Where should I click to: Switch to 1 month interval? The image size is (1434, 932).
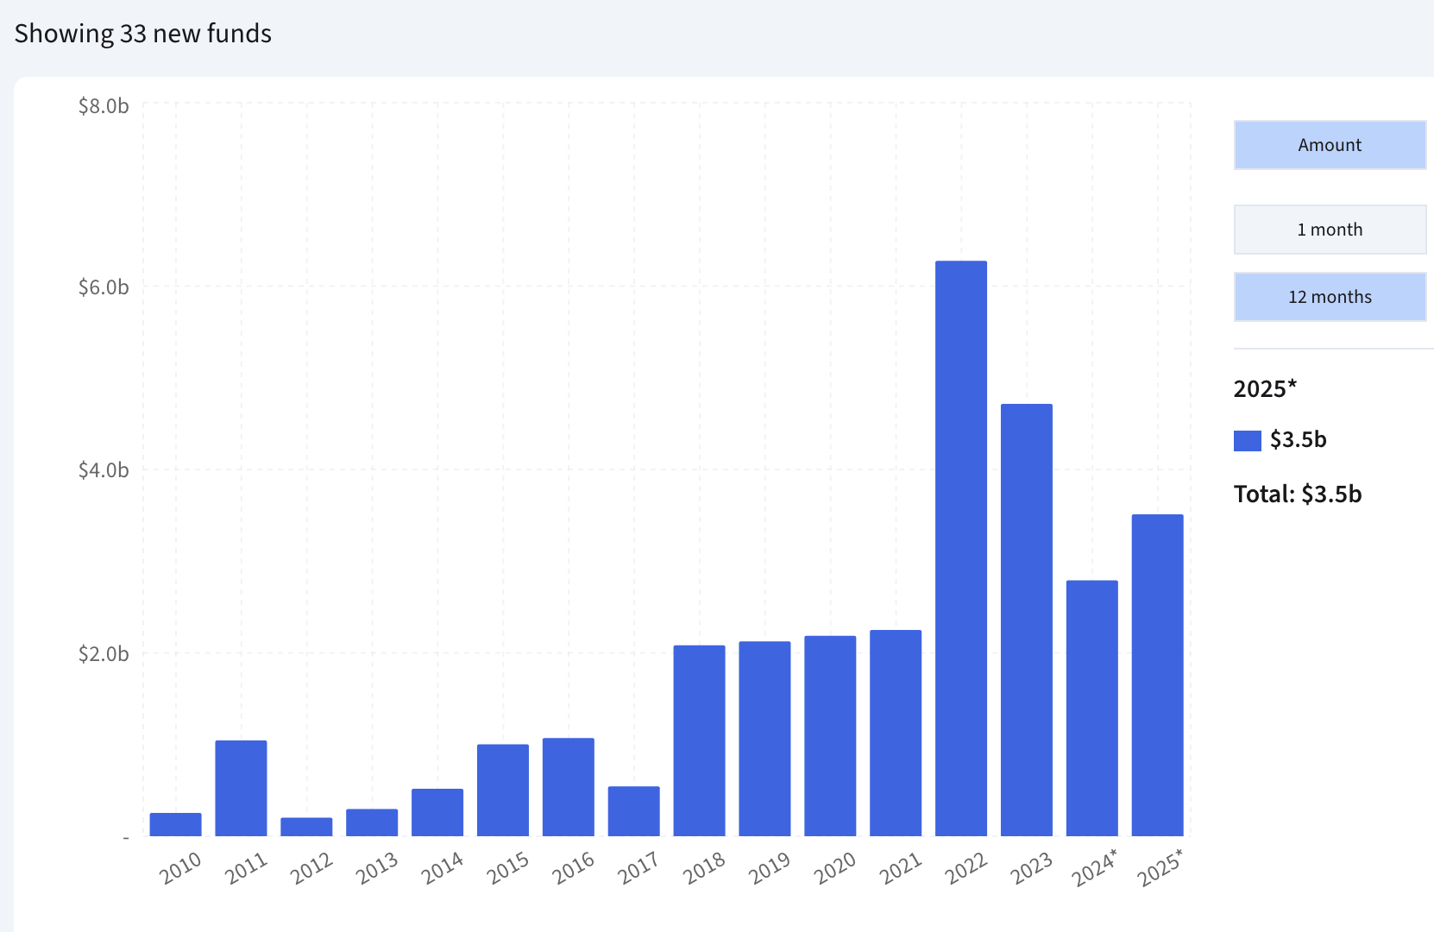tap(1330, 230)
